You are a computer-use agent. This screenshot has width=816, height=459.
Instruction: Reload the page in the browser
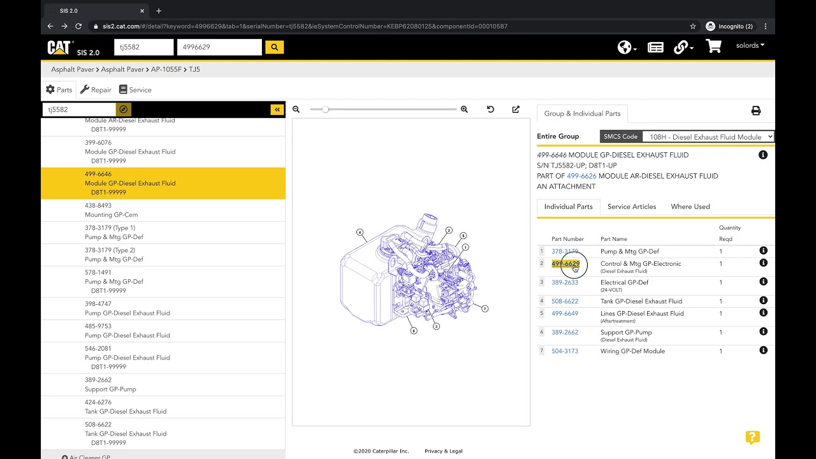point(78,26)
